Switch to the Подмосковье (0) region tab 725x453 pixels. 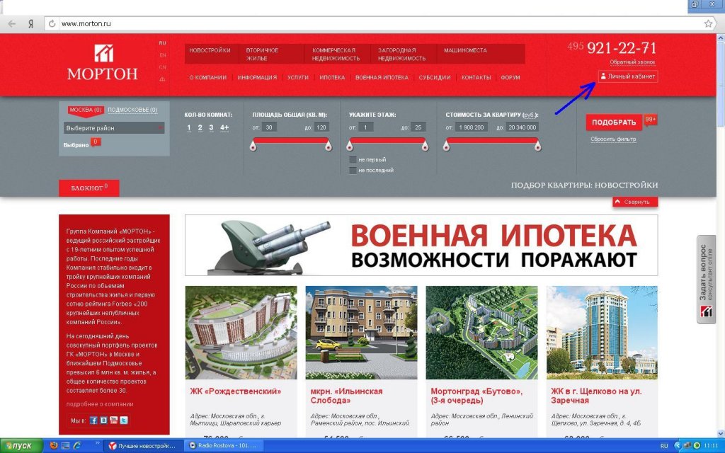[x=132, y=110]
